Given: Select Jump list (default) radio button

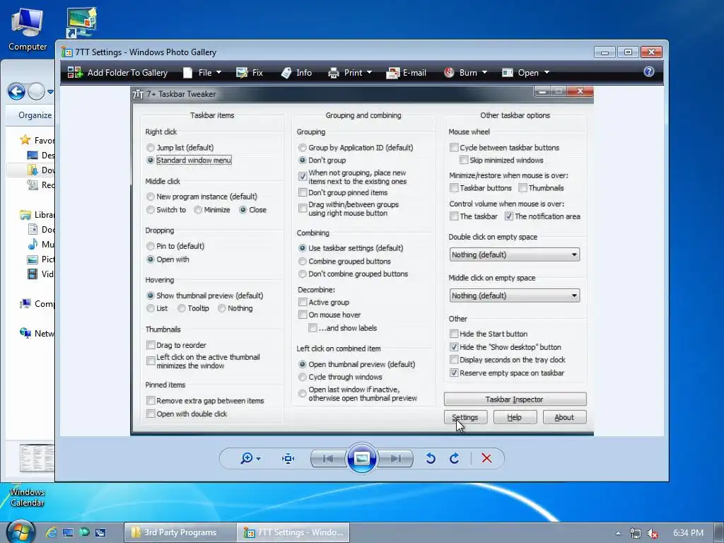Looking at the screenshot, I should [x=151, y=148].
